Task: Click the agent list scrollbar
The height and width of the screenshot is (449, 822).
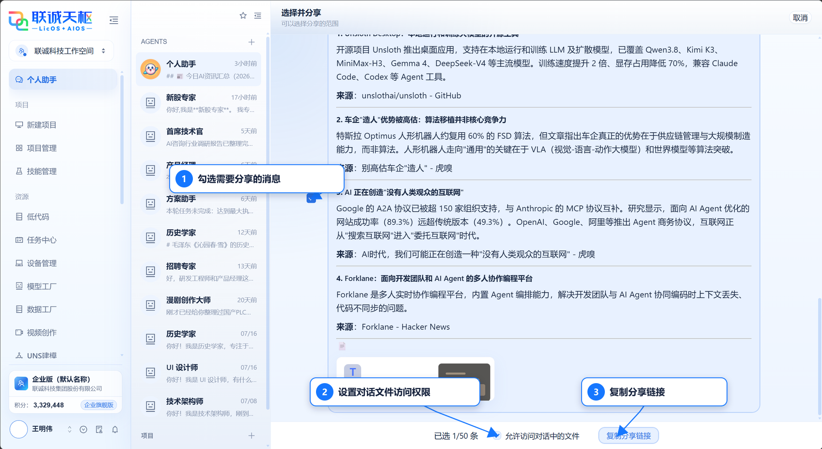Action: click(268, 223)
